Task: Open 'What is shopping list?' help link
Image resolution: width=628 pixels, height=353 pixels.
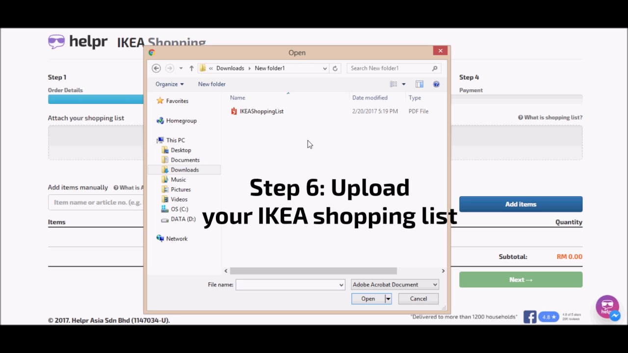Action: coord(550,118)
